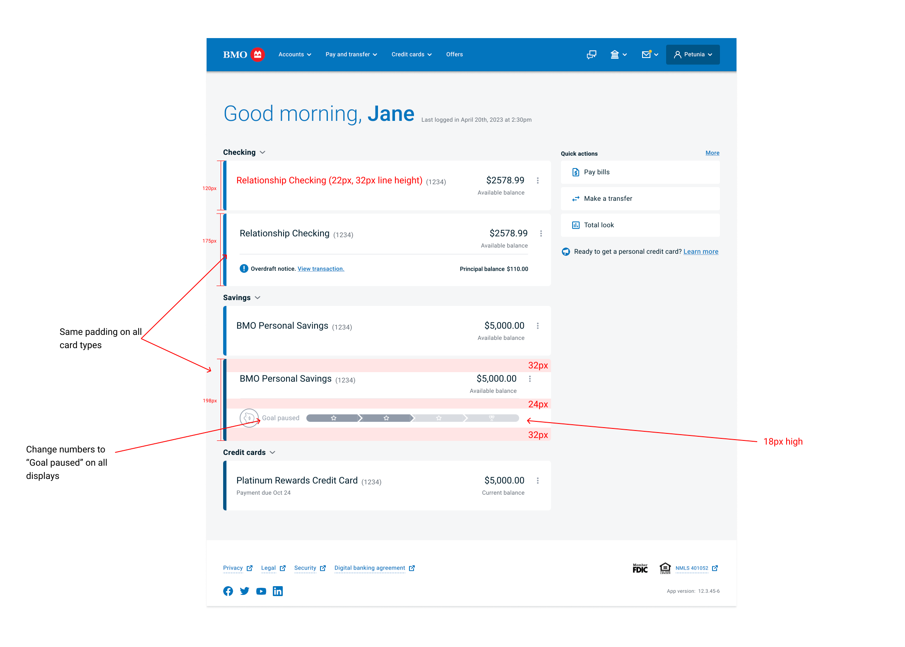Screen dimensions: 905x647
Task: Open the YouTube social icon
Action: pyautogui.click(x=261, y=591)
